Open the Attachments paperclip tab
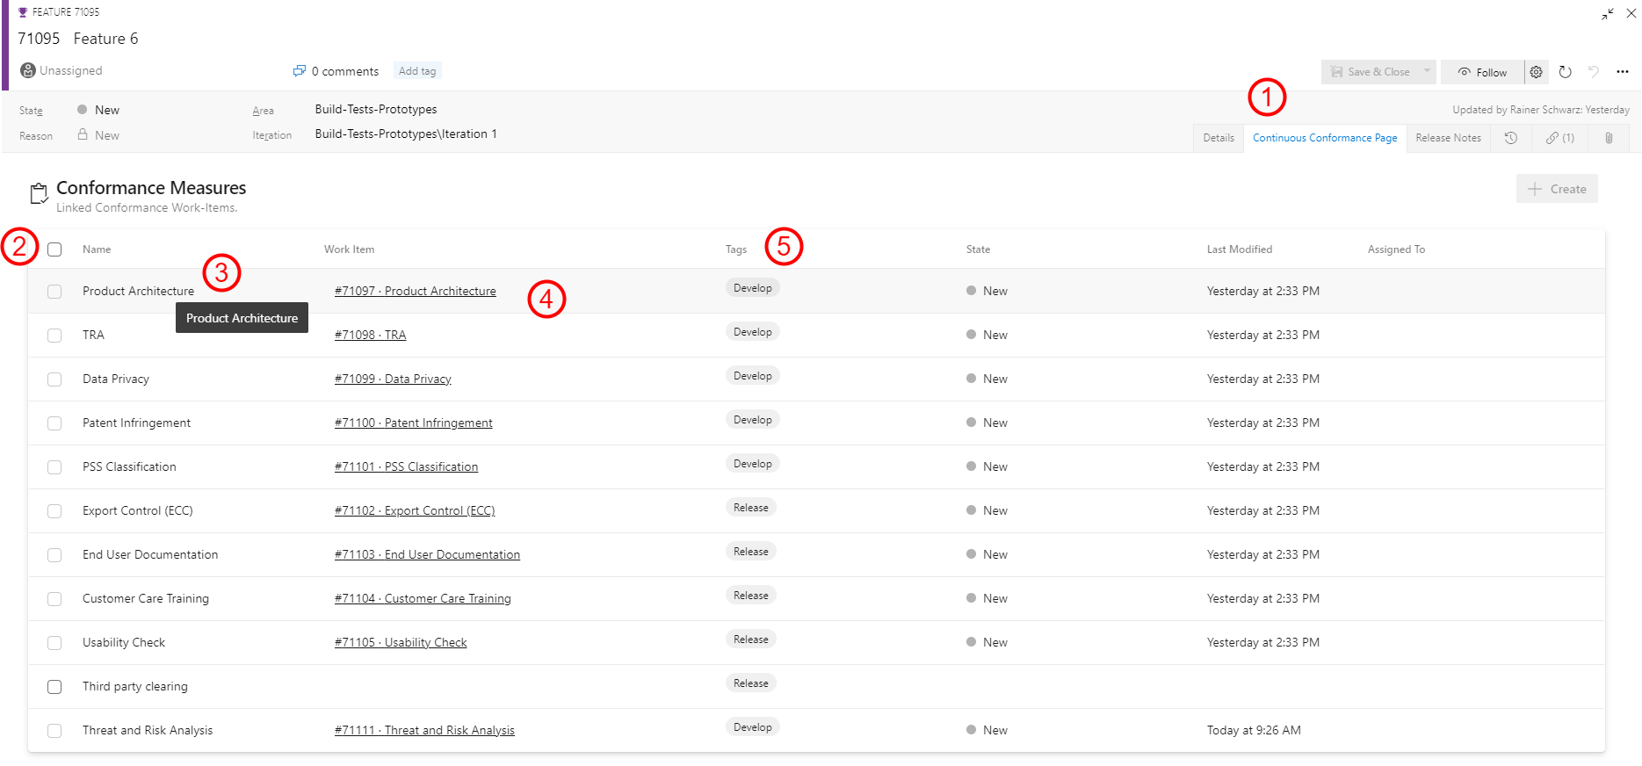The height and width of the screenshot is (766, 1642). coord(1609,138)
